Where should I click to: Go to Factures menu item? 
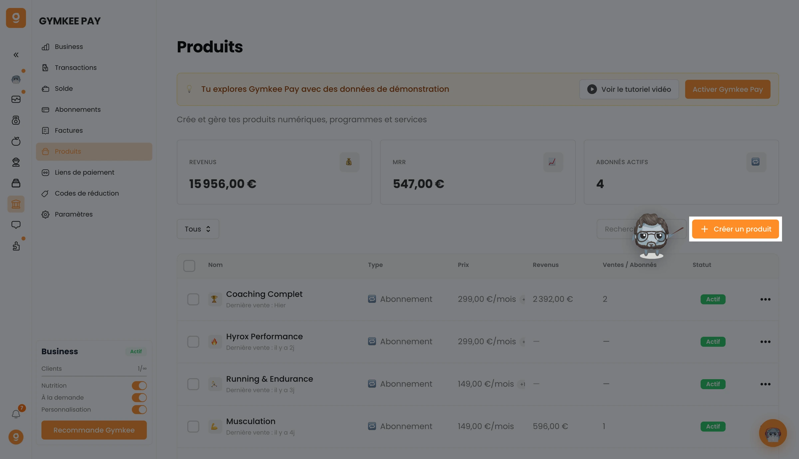coord(94,130)
